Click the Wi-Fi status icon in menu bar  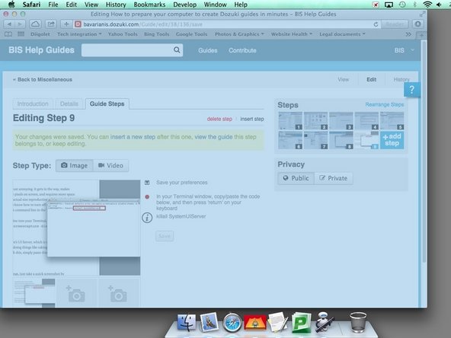click(x=427, y=5)
